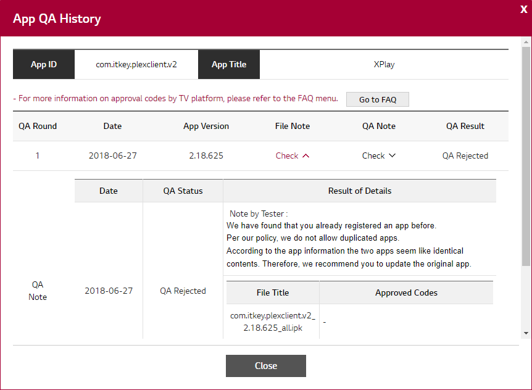Click the Approved Codes column header
This screenshot has height=390, width=532.
click(406, 292)
